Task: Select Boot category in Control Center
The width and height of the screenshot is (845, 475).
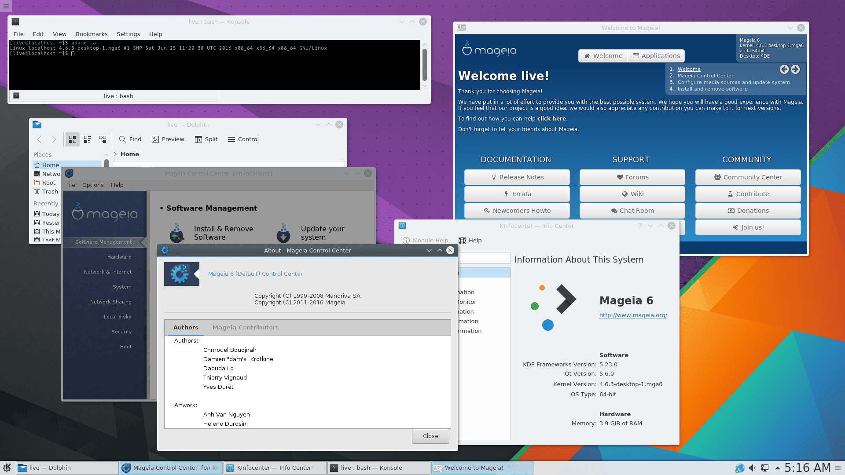Action: tap(126, 347)
